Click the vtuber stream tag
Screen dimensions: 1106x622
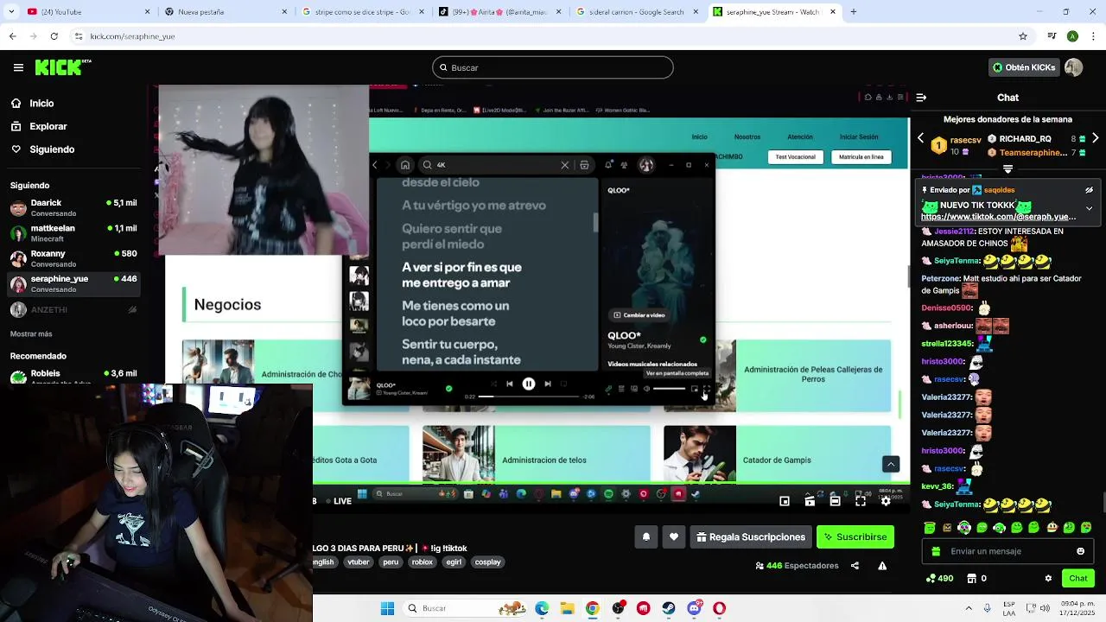coord(359,562)
